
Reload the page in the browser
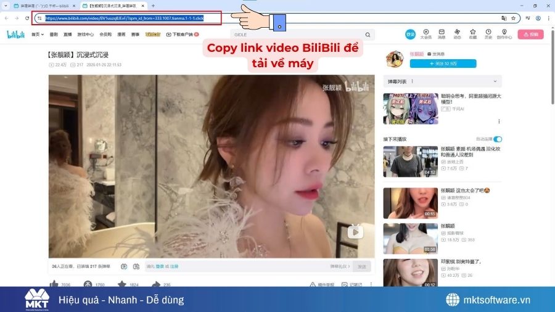27,18
